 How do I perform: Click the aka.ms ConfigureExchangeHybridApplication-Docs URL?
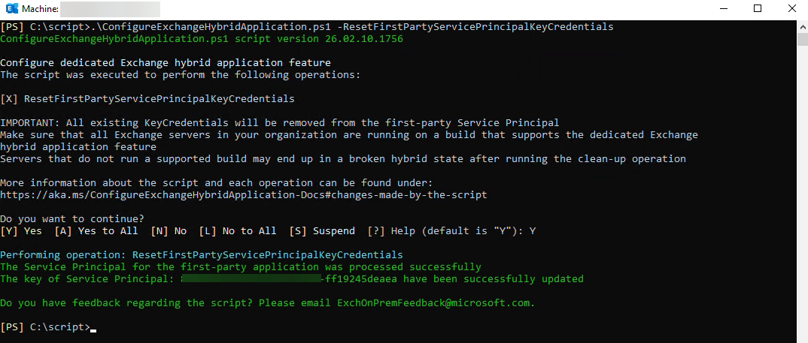(x=243, y=195)
